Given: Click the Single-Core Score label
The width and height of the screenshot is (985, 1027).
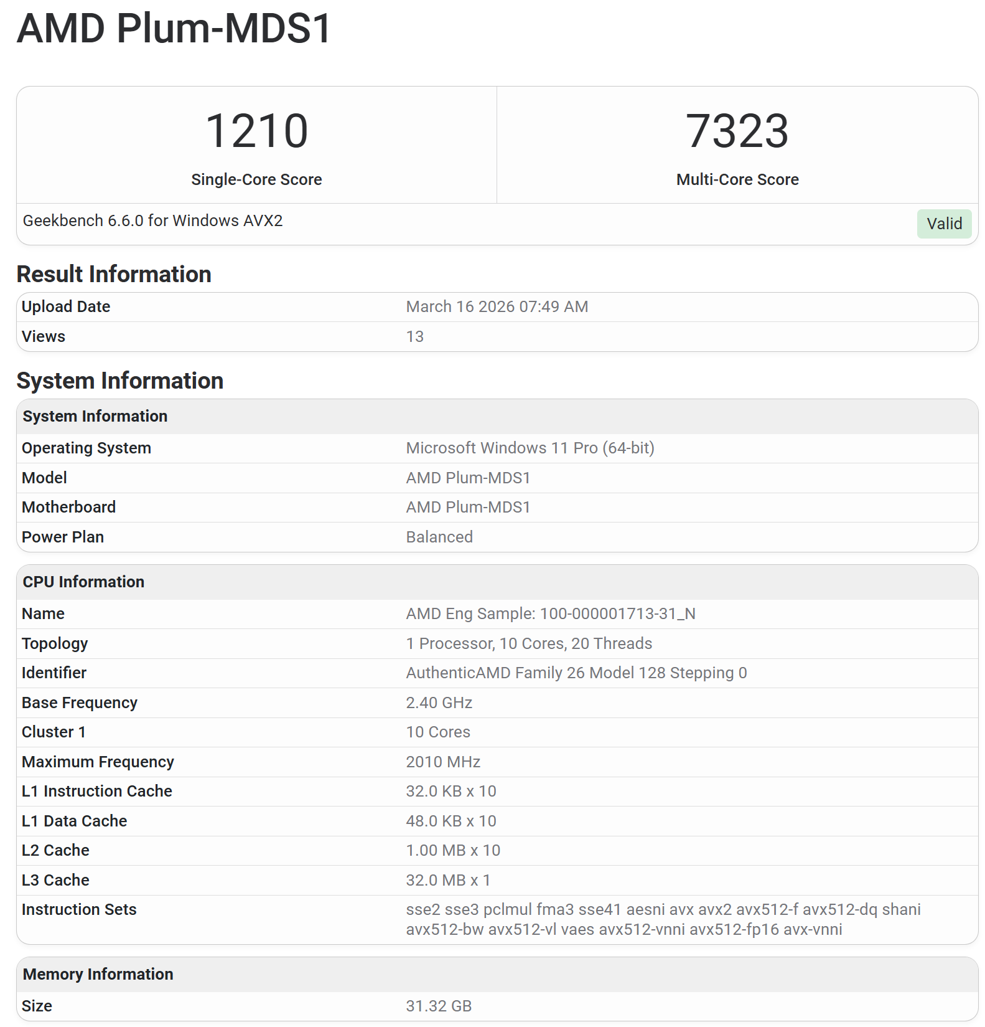Looking at the screenshot, I should tap(256, 179).
